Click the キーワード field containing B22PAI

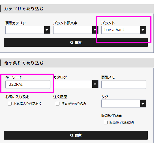(28, 84)
